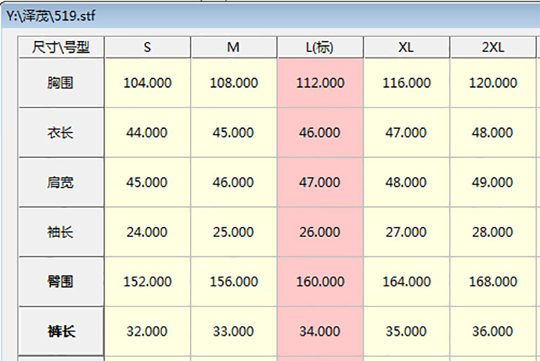Viewport: 540px width, 361px height.
Task: Click the 臀围 row header
Action: [61, 281]
